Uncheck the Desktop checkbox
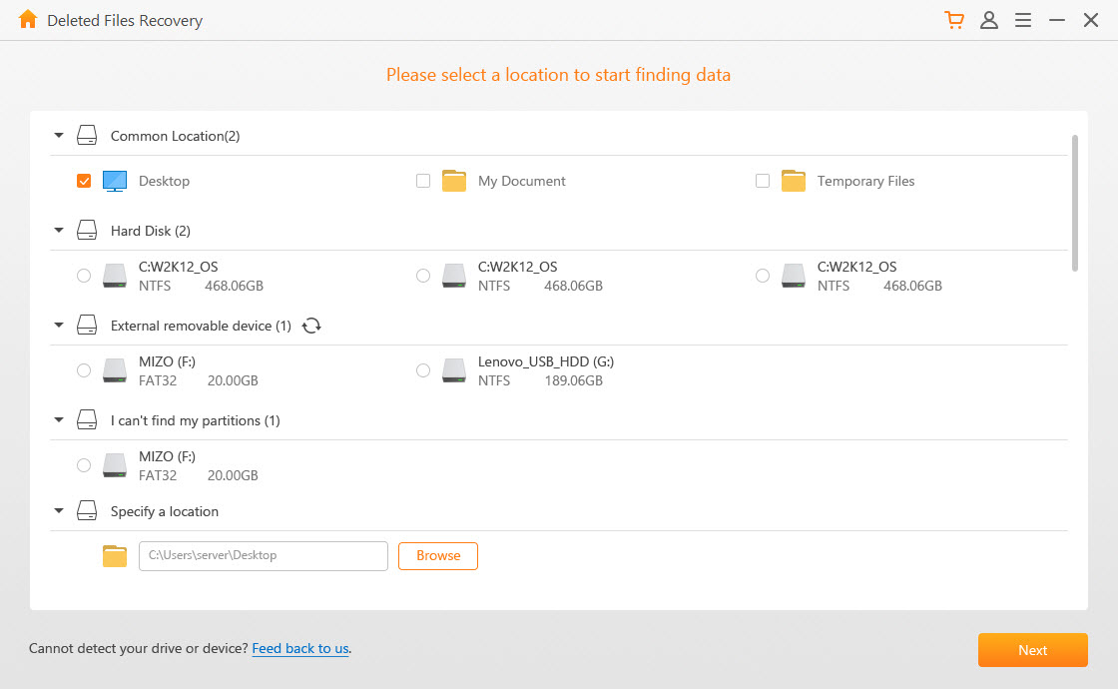This screenshot has width=1118, height=689. coord(84,181)
